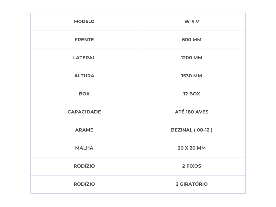The width and height of the screenshot is (276, 207).
Task: Click the ARAME row label
Action: pyautogui.click(x=84, y=130)
